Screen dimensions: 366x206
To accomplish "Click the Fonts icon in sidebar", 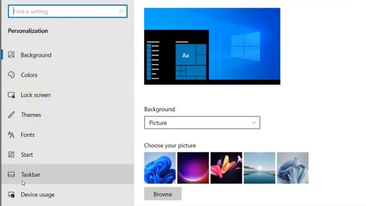I will (x=11, y=134).
